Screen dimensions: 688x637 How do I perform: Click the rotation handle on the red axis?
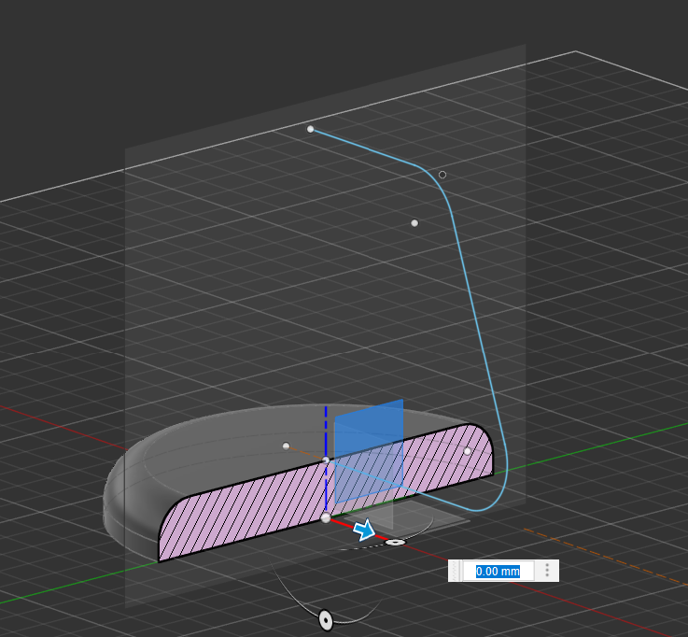396,542
